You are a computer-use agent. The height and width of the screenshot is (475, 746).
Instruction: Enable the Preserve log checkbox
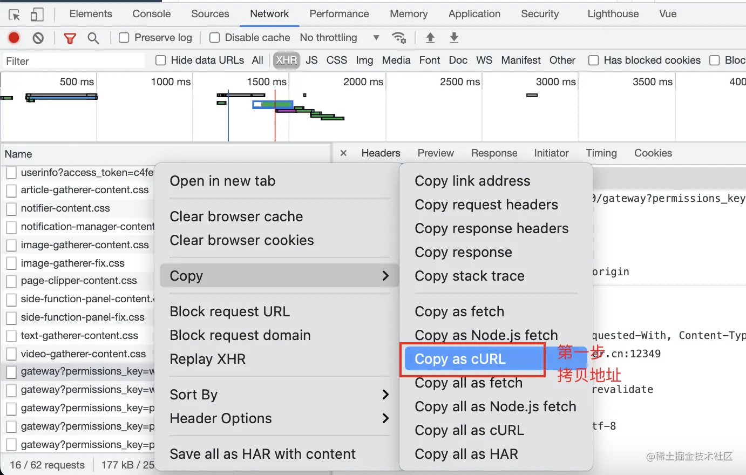tap(124, 38)
